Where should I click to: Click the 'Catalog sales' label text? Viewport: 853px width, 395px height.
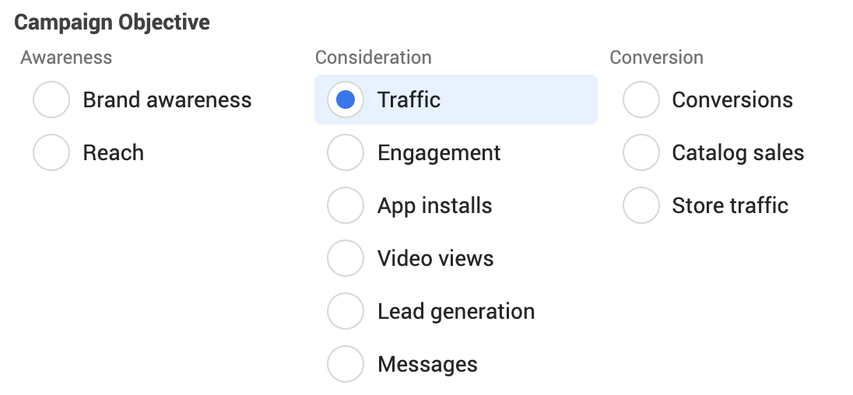[x=738, y=152]
